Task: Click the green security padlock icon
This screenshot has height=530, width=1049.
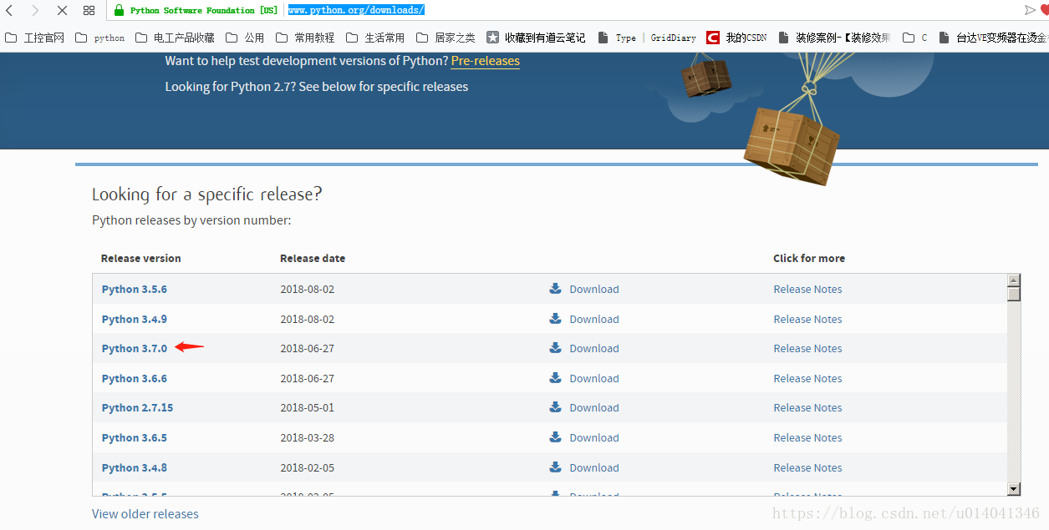Action: tap(119, 10)
